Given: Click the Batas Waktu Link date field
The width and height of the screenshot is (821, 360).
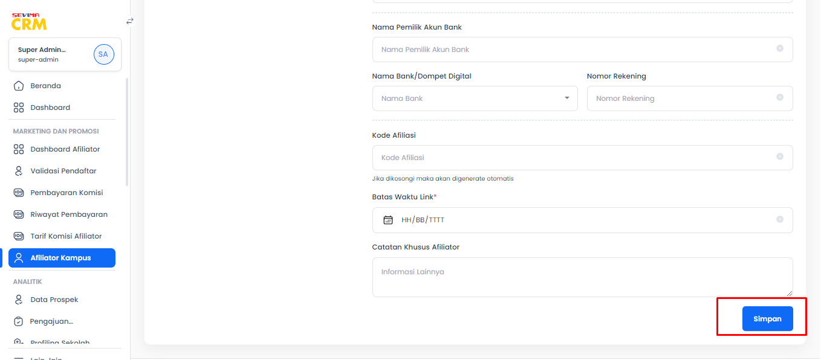Looking at the screenshot, I should click(583, 220).
